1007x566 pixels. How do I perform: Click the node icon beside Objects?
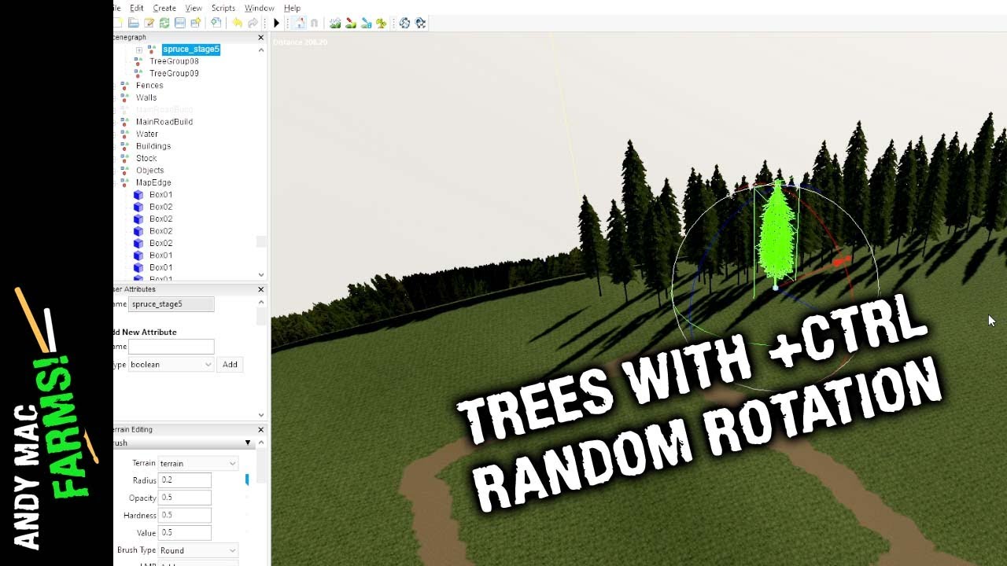point(124,171)
